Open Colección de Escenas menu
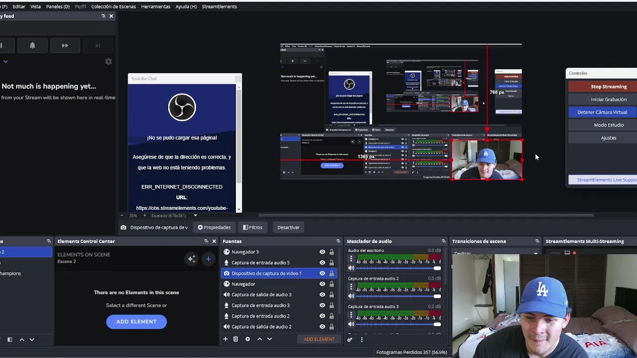This screenshot has height=358, width=637. click(x=113, y=6)
